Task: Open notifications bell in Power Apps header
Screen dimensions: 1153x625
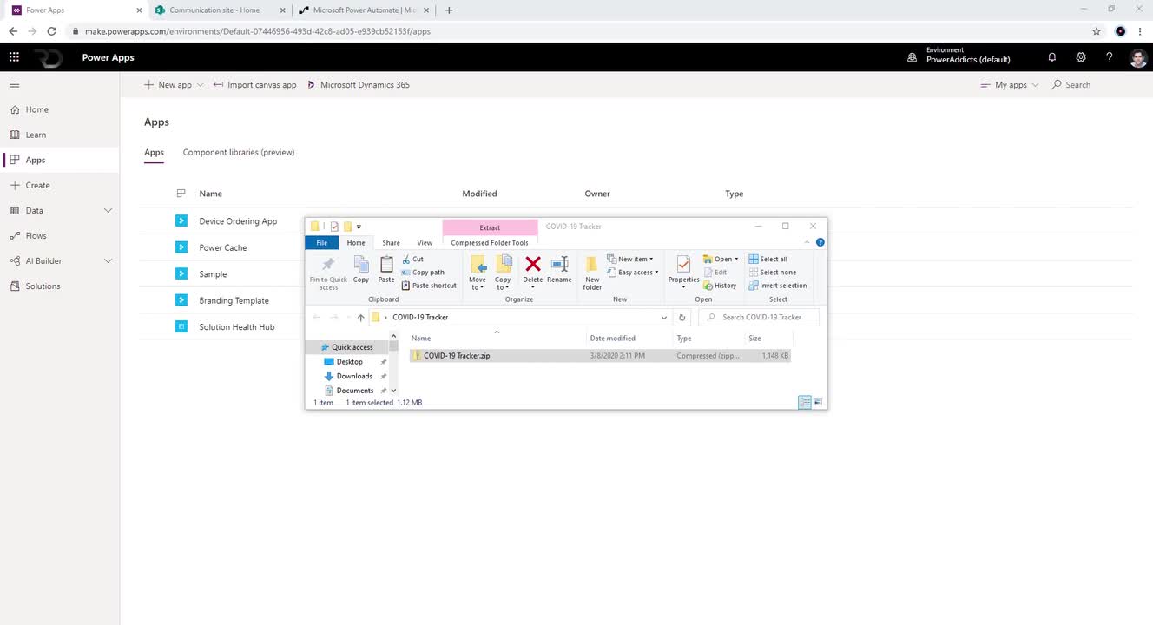Action: coord(1051,57)
